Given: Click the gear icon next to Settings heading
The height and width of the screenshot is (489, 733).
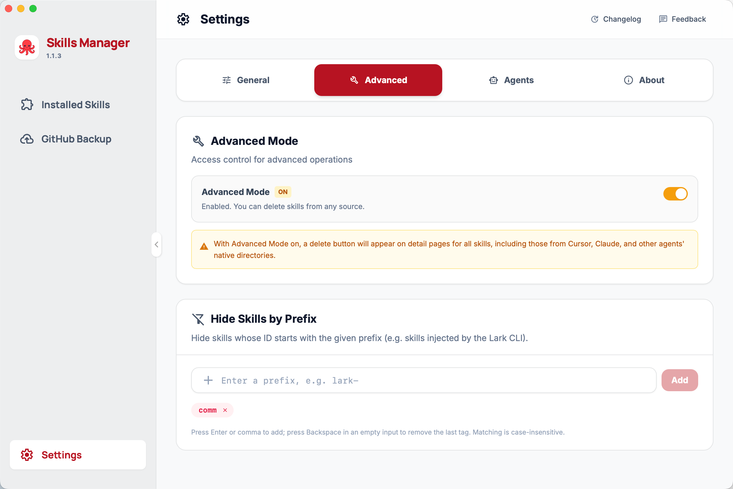Looking at the screenshot, I should coord(183,19).
